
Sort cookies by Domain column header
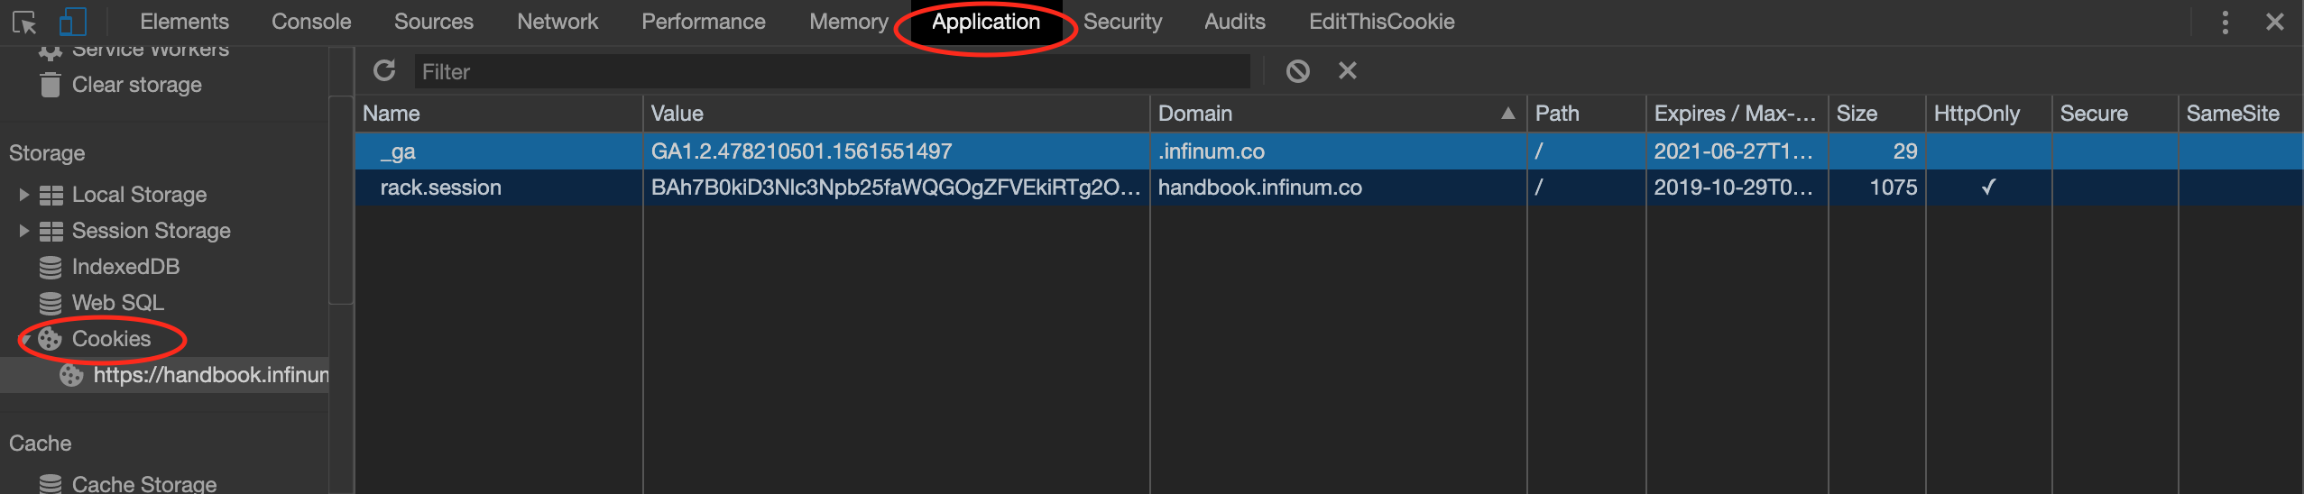click(1338, 114)
